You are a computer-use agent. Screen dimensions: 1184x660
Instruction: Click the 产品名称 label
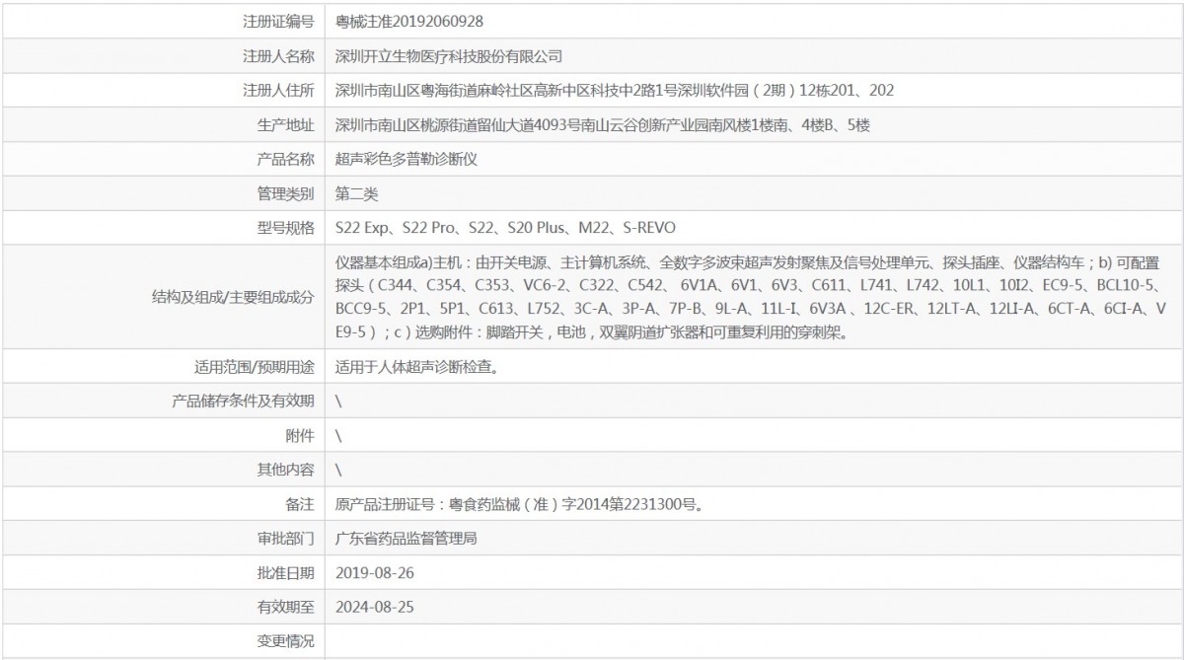coord(286,159)
